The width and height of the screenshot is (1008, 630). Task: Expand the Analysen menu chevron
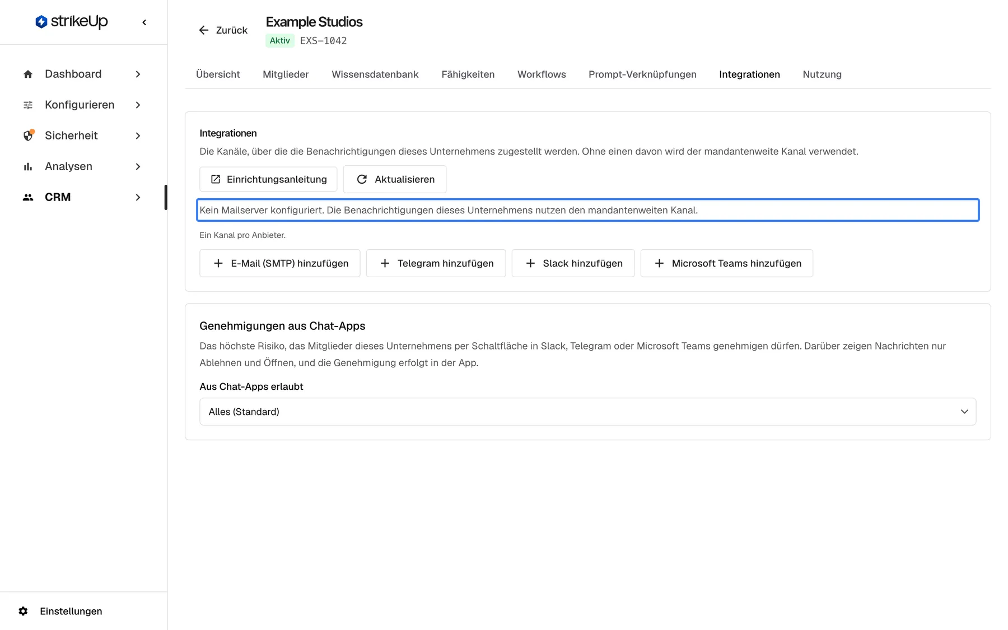pos(138,166)
